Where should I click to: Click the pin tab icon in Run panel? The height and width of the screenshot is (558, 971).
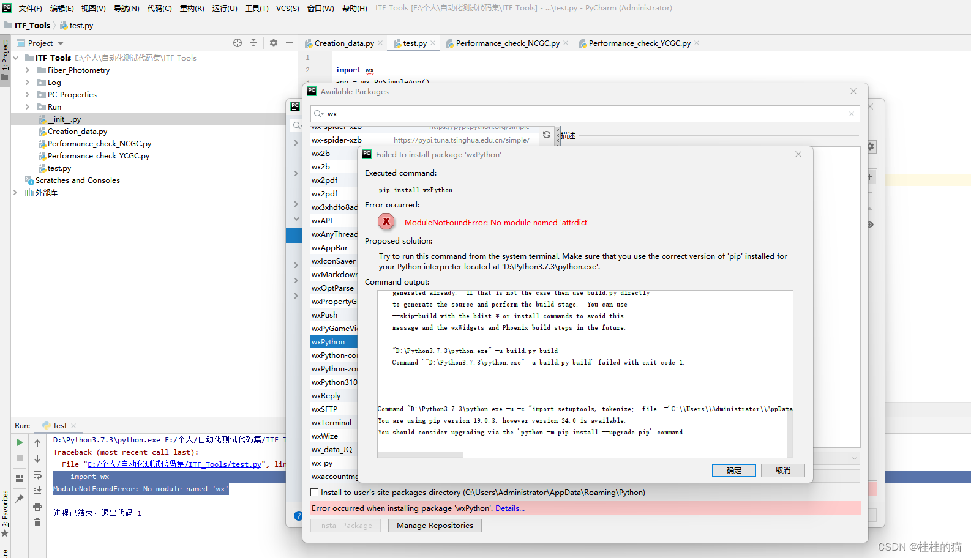(x=20, y=499)
